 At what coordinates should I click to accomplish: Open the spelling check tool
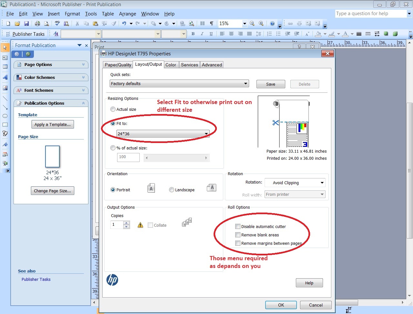pos(57,24)
